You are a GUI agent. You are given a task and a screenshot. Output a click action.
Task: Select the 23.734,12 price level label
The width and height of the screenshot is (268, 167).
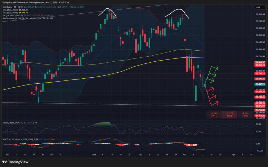coord(260,74)
